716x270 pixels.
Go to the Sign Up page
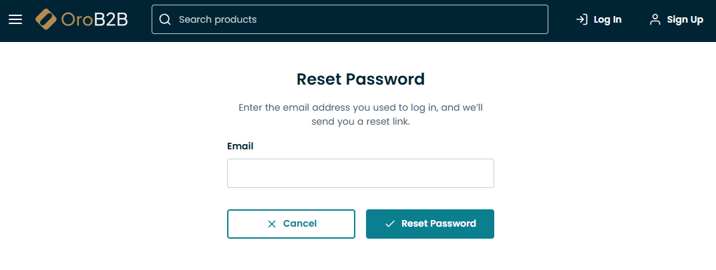click(685, 19)
